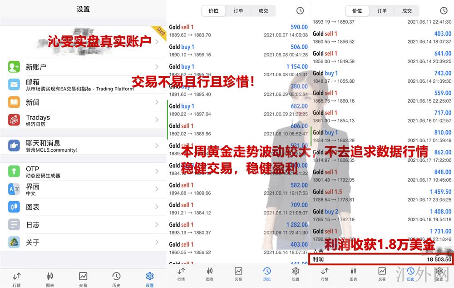
Task: Open Gold sell 1 trade with profit 590.00
Action: coord(238,31)
